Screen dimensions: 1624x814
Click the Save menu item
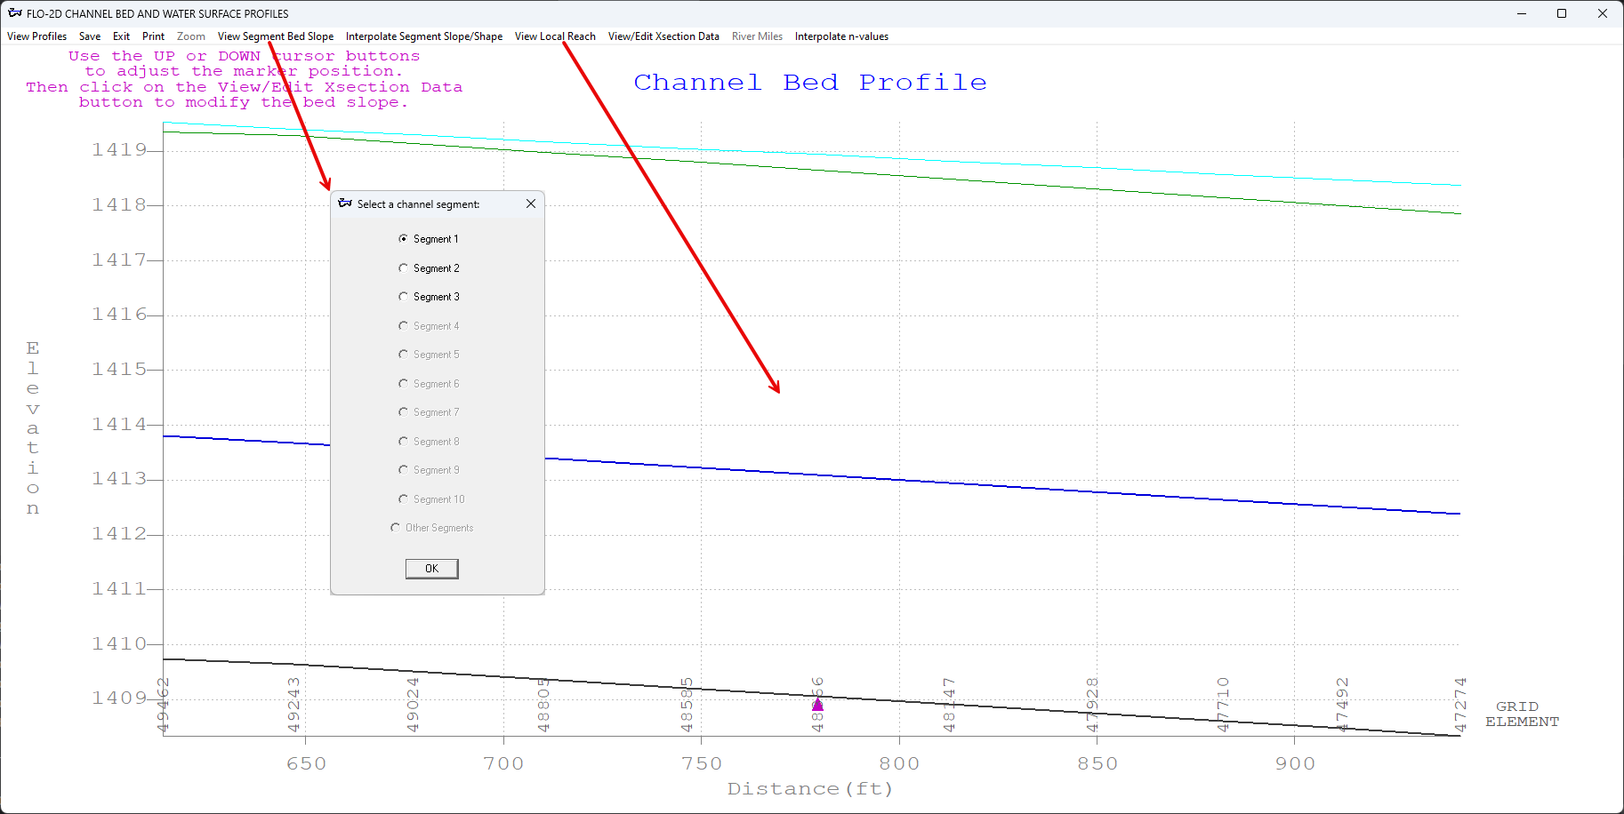tap(90, 36)
